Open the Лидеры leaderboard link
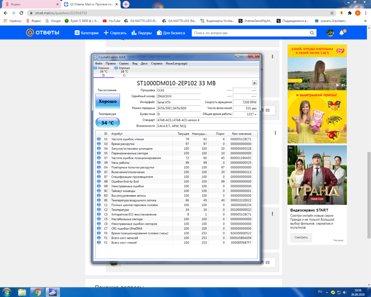This screenshot has width=371, height=297. 141,33
